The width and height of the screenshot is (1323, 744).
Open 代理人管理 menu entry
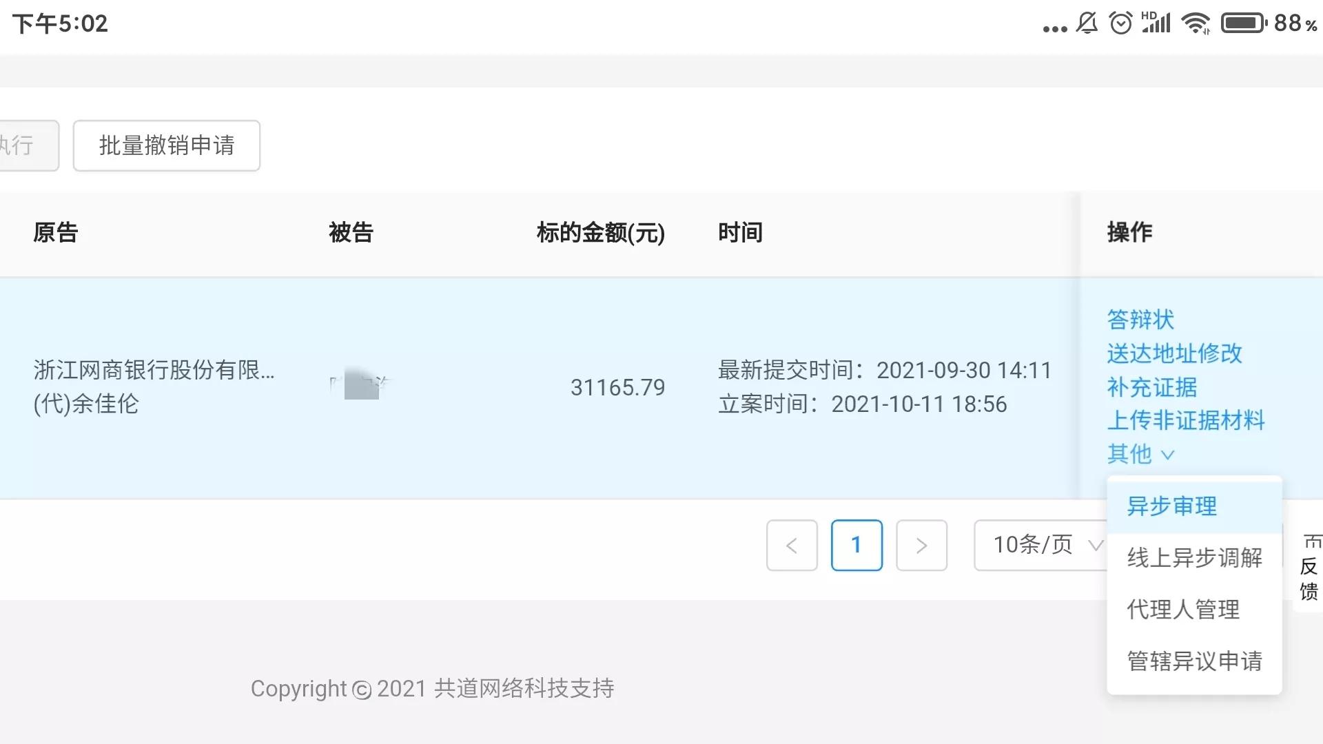[x=1182, y=610]
